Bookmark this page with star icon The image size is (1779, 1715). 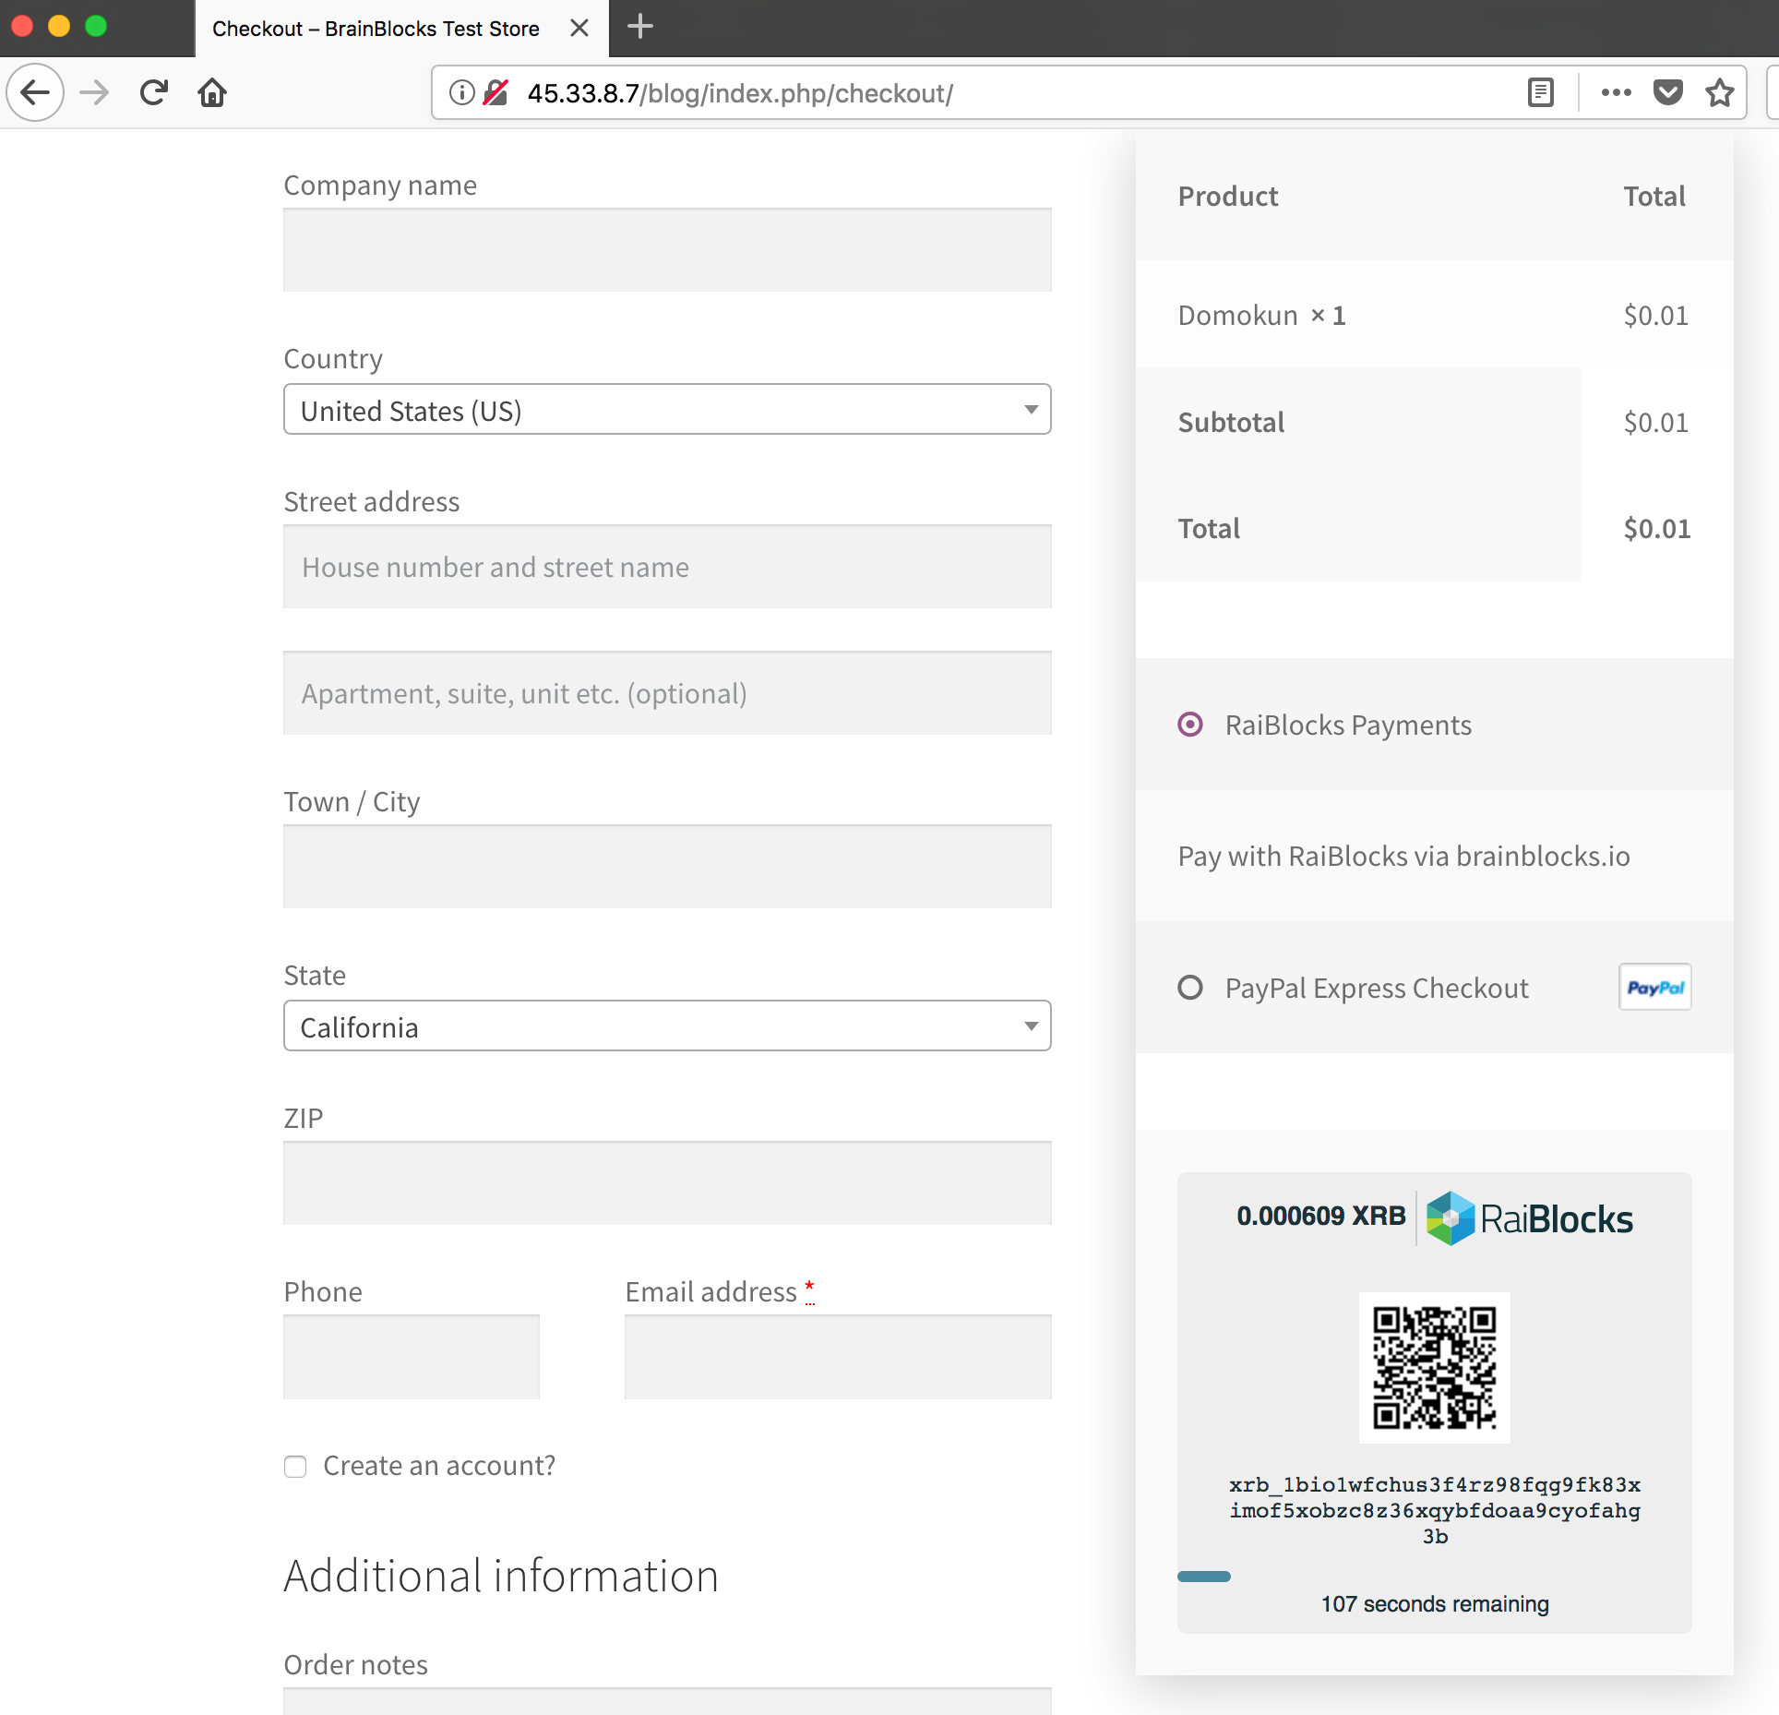click(x=1719, y=92)
